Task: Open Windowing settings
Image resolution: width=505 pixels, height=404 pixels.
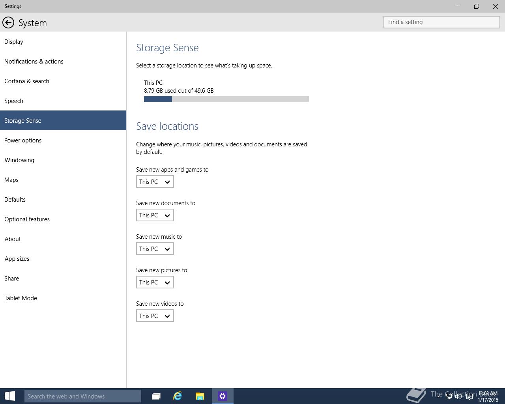Action: pyautogui.click(x=63, y=160)
